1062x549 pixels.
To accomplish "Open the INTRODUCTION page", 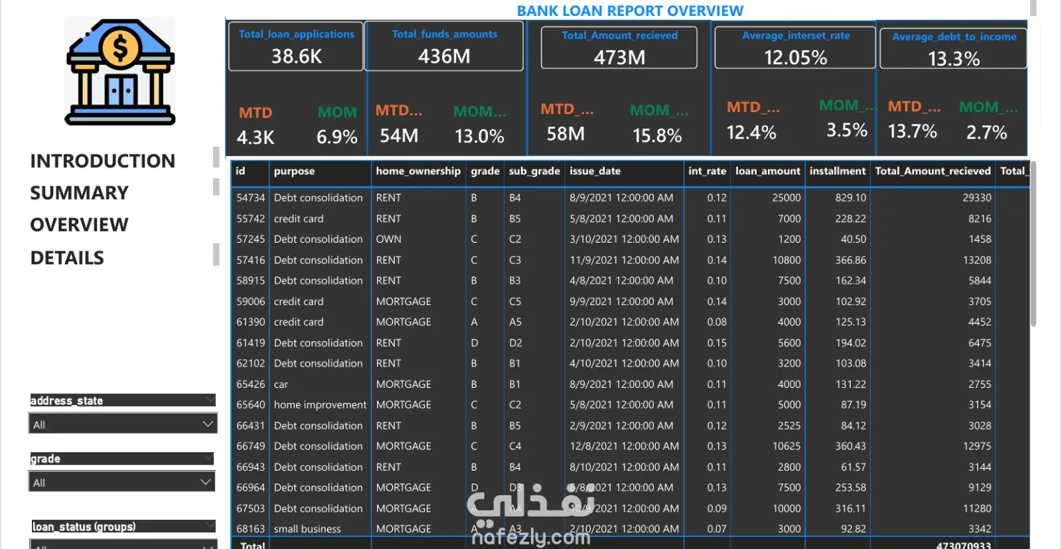I will coord(103,161).
